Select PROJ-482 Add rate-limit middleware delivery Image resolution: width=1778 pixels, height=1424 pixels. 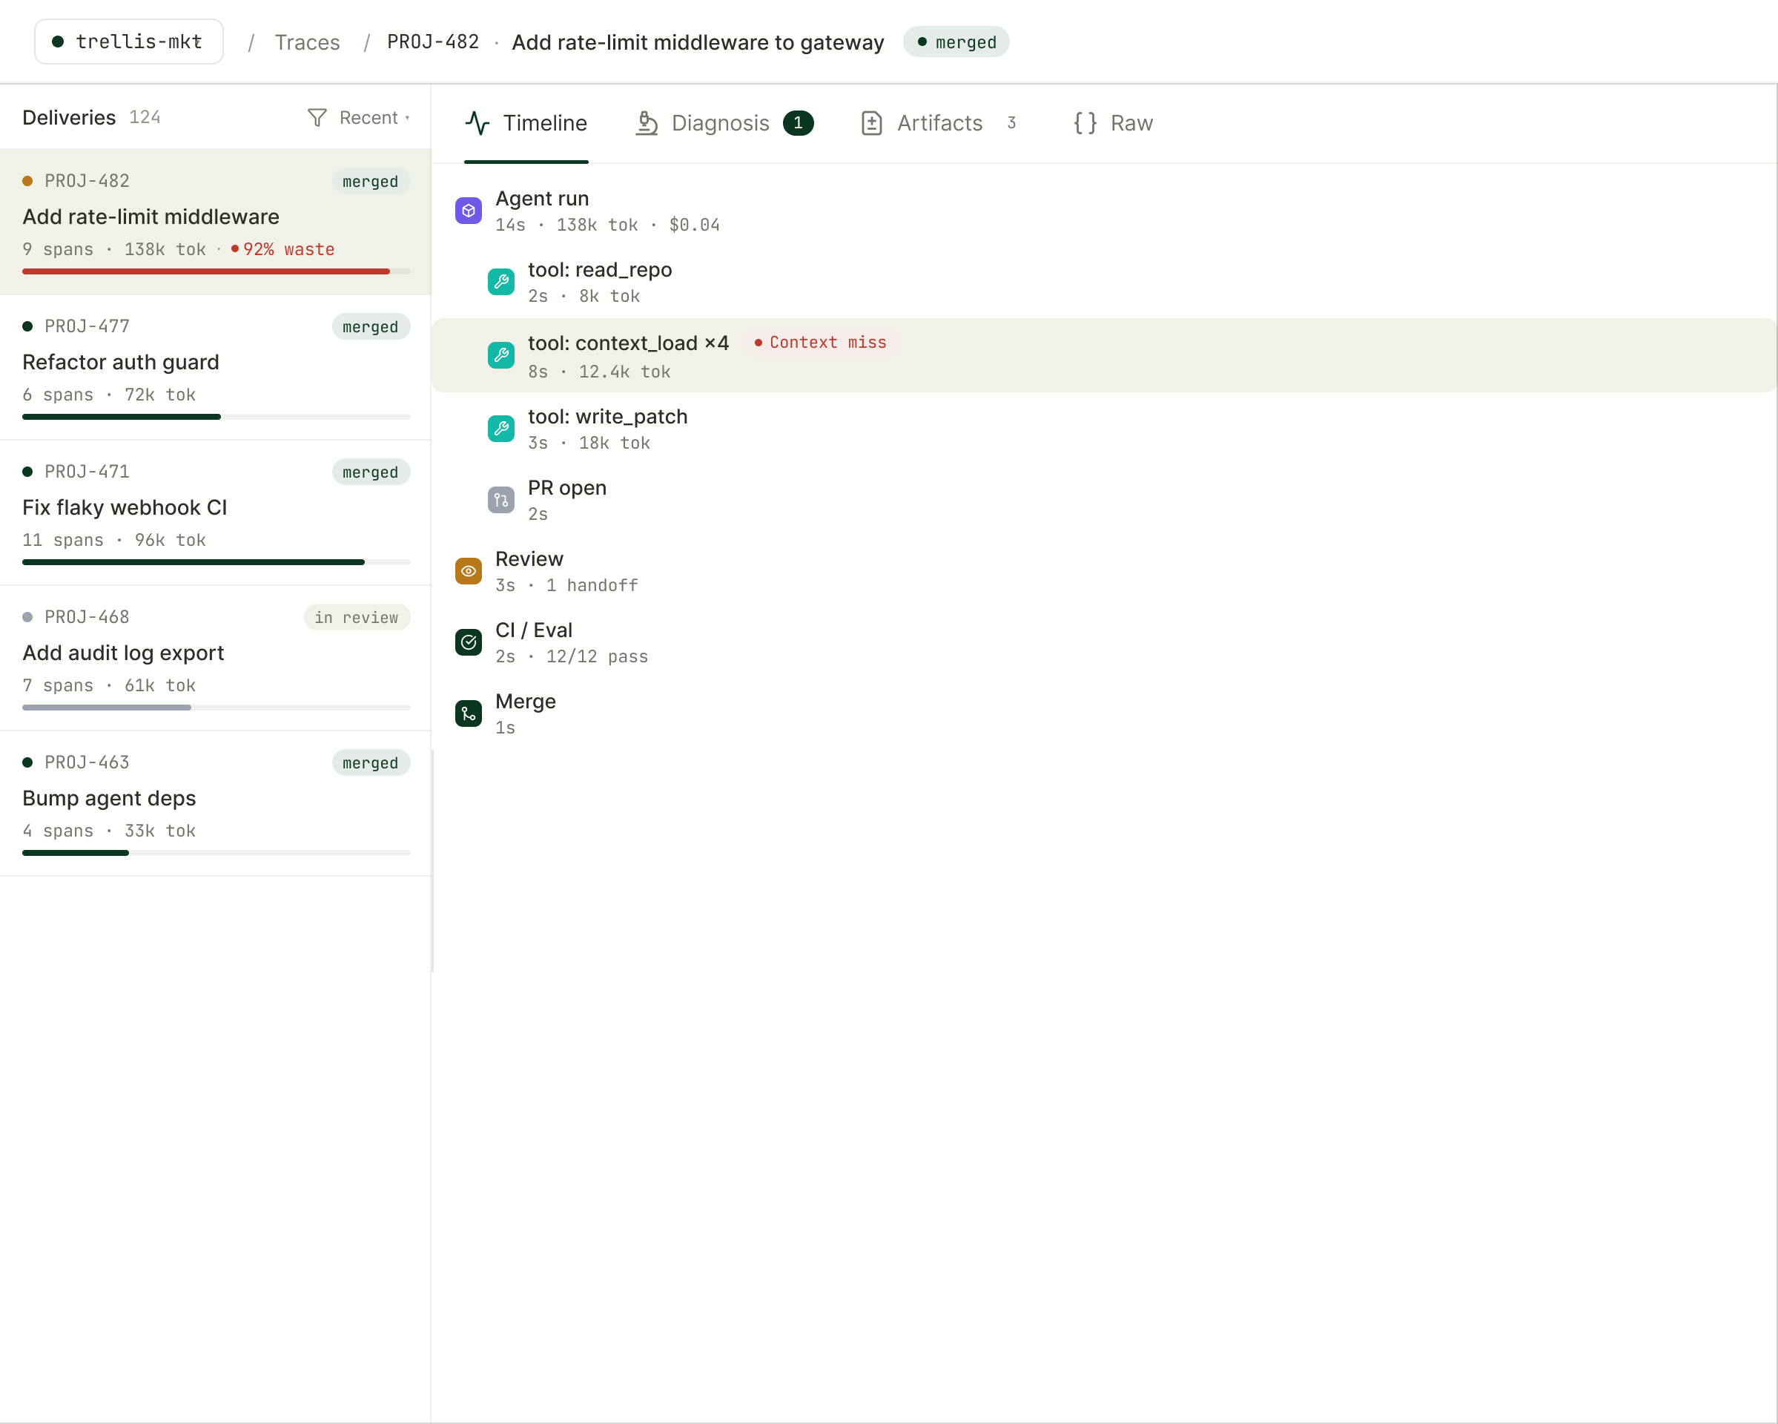[215, 222]
